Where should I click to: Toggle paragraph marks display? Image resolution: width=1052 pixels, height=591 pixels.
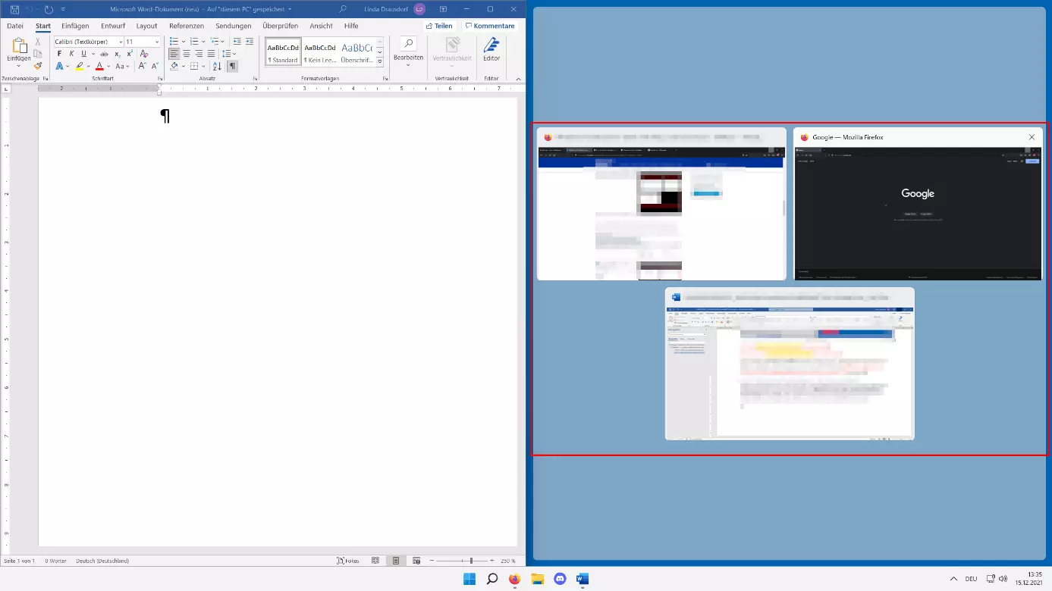232,66
